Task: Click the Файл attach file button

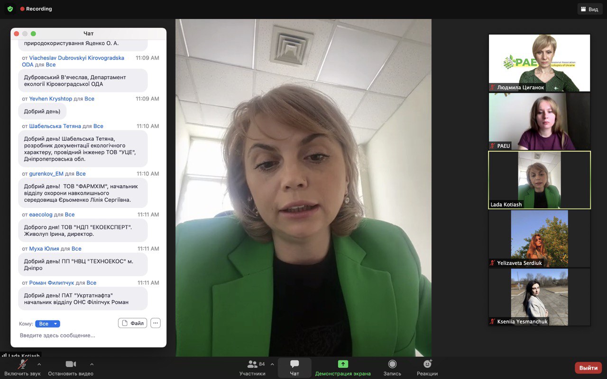Action: [132, 323]
